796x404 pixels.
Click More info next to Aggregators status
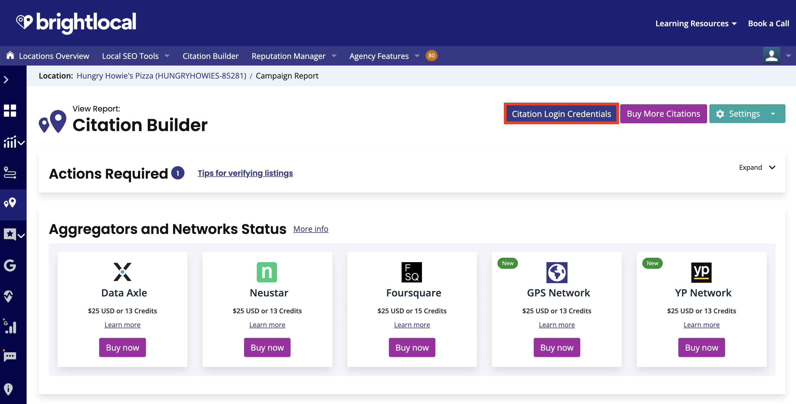311,229
